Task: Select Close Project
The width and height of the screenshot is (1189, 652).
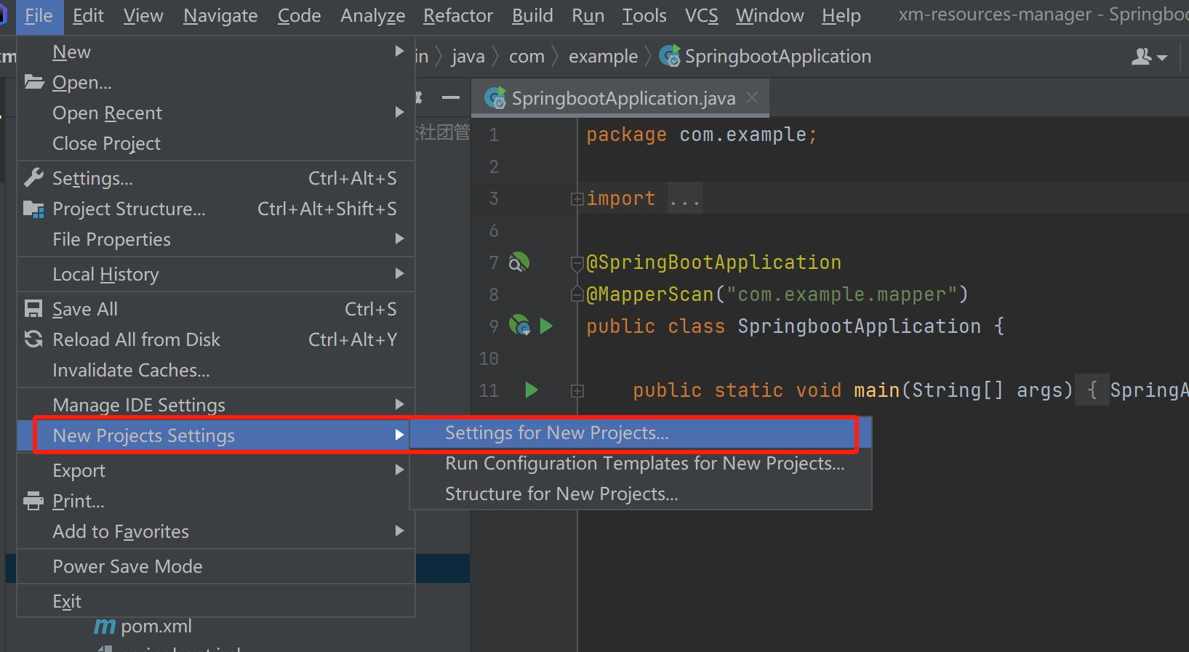Action: coord(216,144)
